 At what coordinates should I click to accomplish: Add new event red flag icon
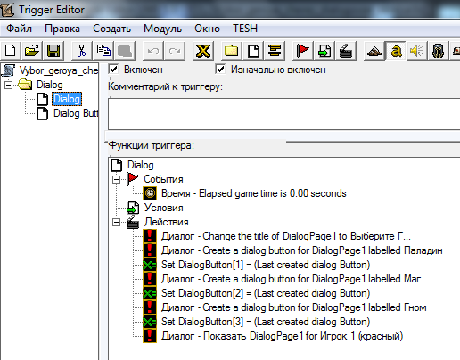(302, 51)
